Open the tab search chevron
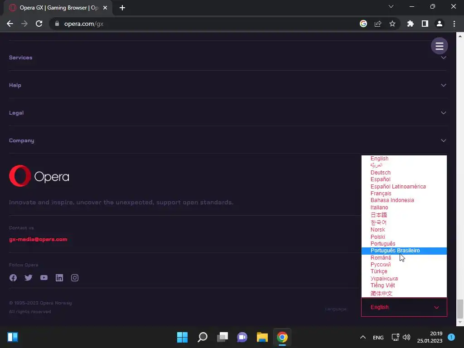Screen dimensions: 464x348 [x=391, y=6]
